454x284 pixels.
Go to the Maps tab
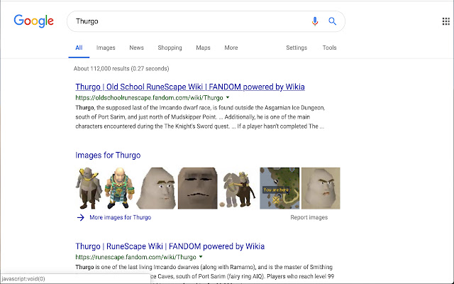point(203,48)
